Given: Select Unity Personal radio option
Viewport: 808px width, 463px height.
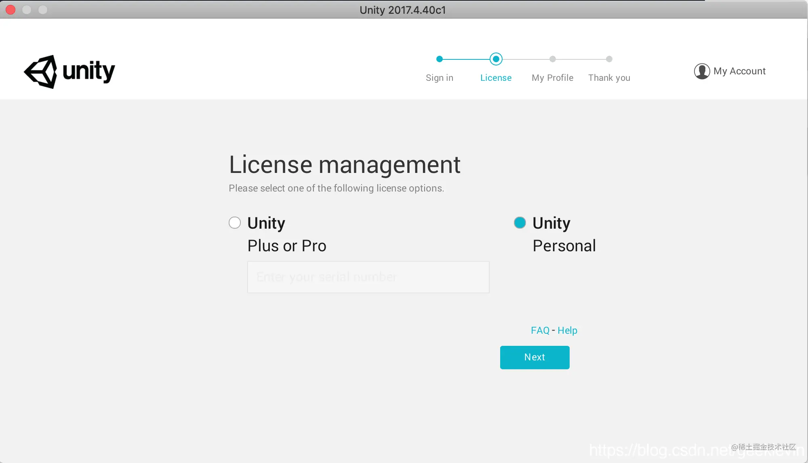Looking at the screenshot, I should click(520, 223).
